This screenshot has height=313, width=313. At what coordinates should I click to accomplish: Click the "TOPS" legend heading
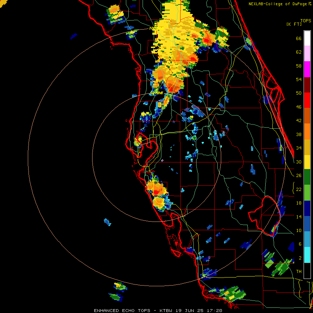click(306, 21)
